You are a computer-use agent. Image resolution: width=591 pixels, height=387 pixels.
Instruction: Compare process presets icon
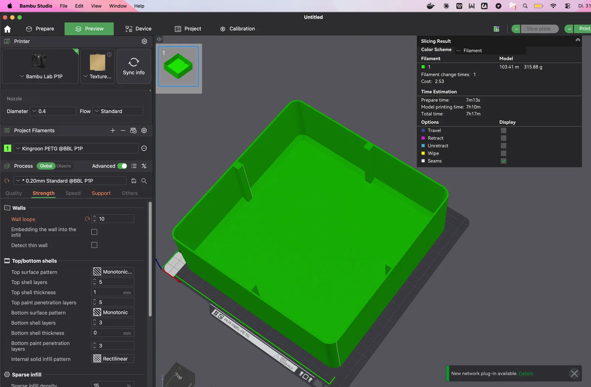pos(144,166)
